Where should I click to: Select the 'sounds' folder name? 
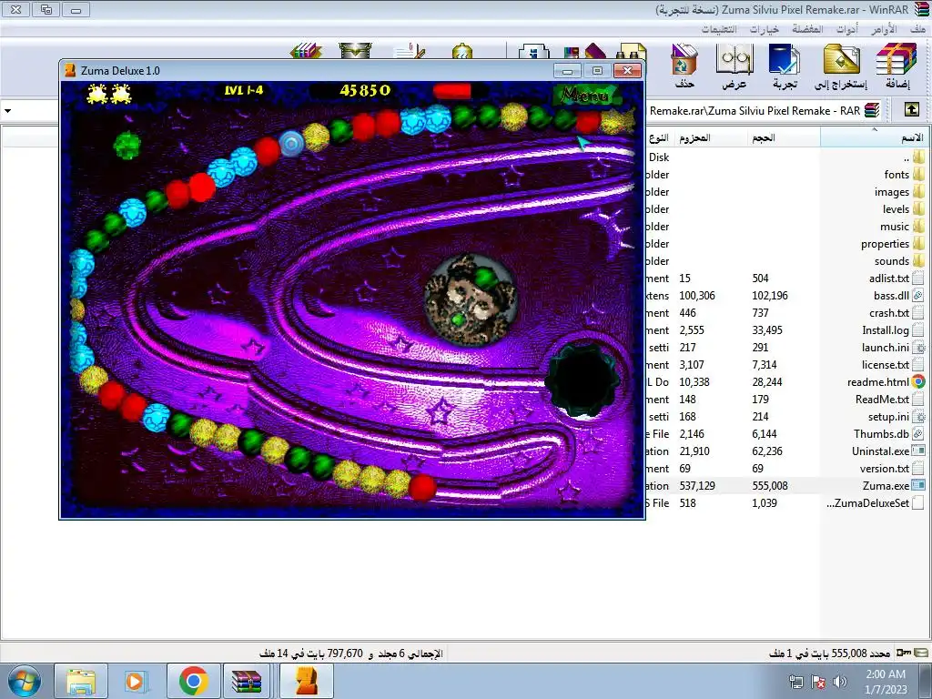coord(892,261)
